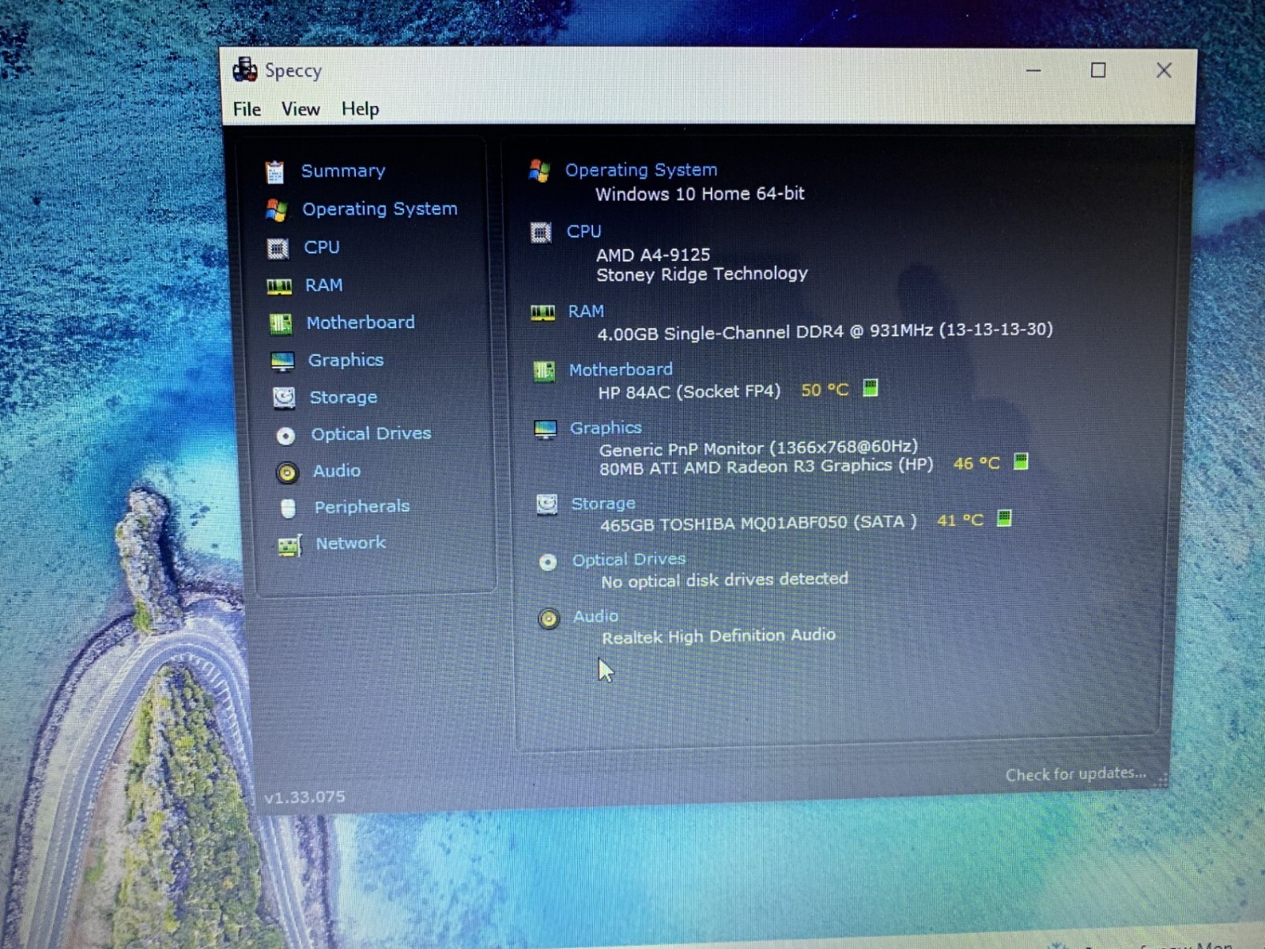Click the green indicator beside motherboard 50 °C
1265x949 pixels.
click(x=870, y=388)
